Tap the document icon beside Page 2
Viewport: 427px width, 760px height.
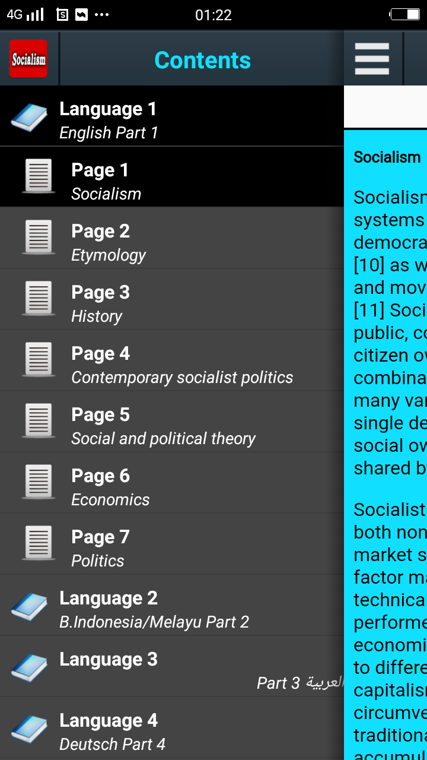39,237
